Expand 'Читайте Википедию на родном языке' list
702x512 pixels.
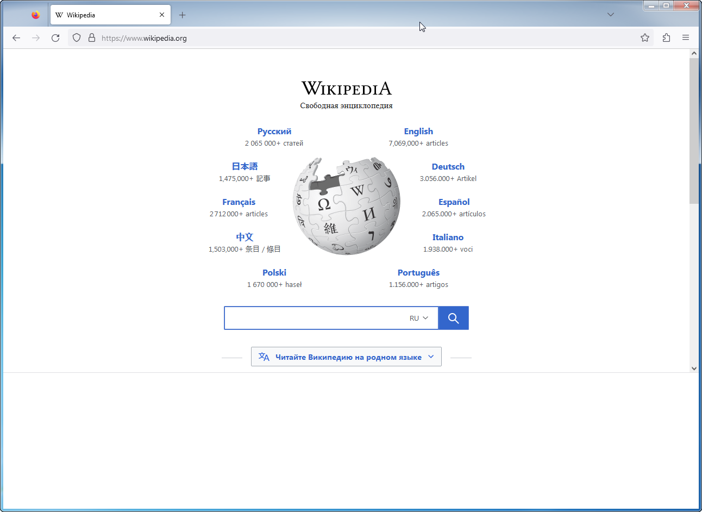(346, 357)
